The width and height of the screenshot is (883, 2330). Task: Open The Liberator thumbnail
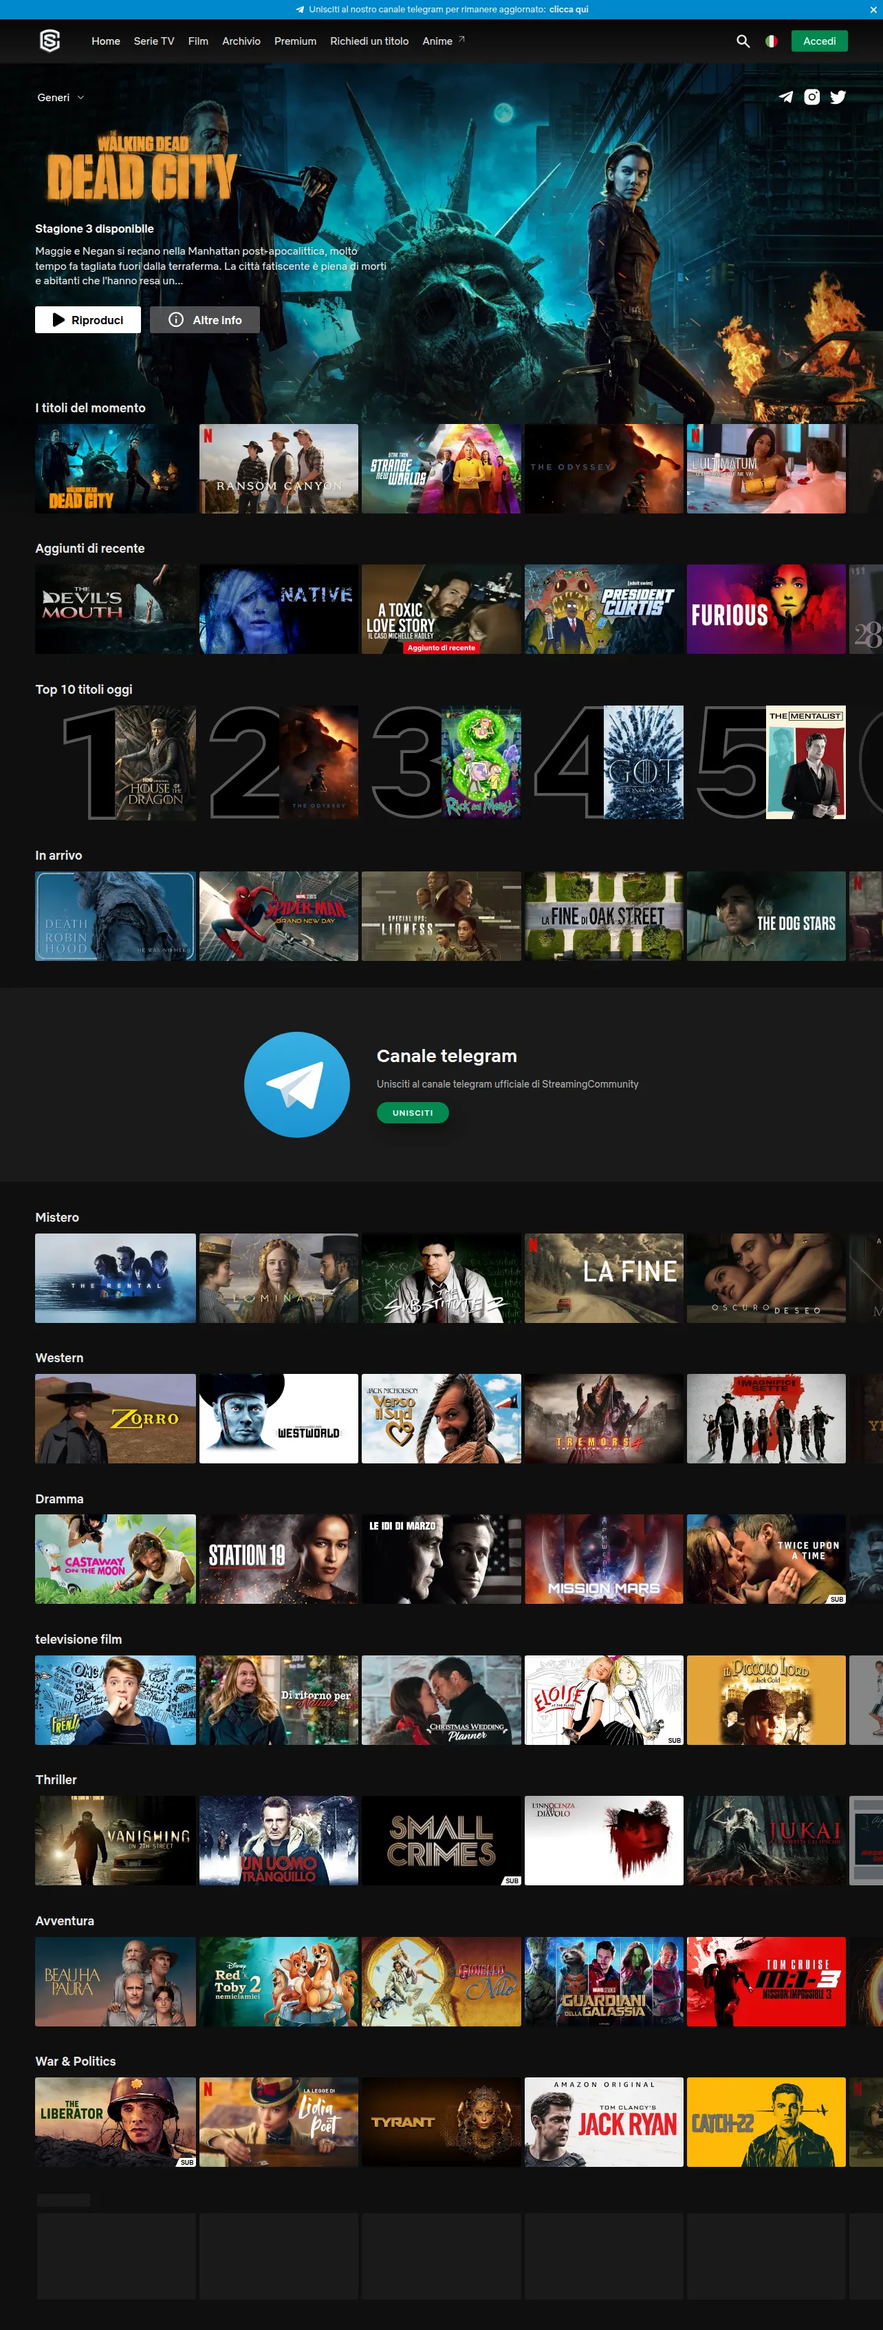[x=115, y=2121]
